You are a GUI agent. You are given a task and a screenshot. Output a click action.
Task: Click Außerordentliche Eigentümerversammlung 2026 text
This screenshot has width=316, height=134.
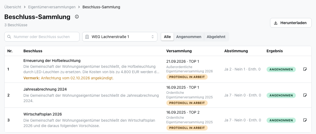click(x=189, y=69)
